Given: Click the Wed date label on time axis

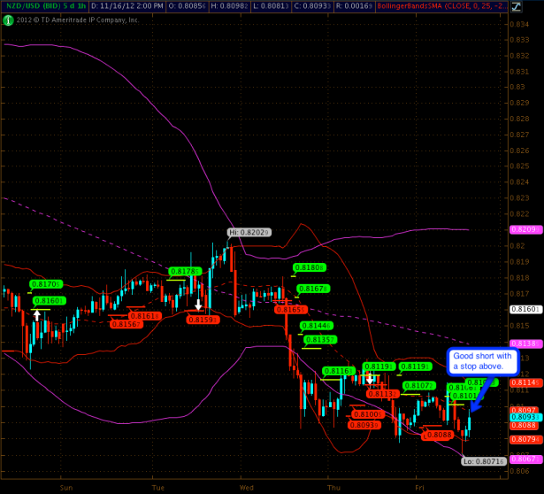Looking at the screenshot, I should [x=246, y=487].
